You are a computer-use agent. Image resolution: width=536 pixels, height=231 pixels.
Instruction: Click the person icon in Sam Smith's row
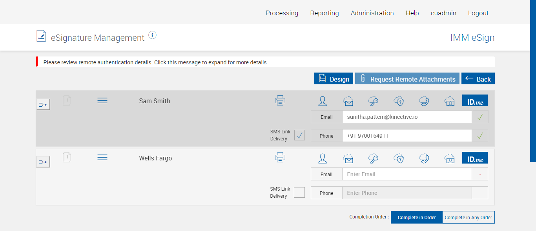(x=323, y=102)
